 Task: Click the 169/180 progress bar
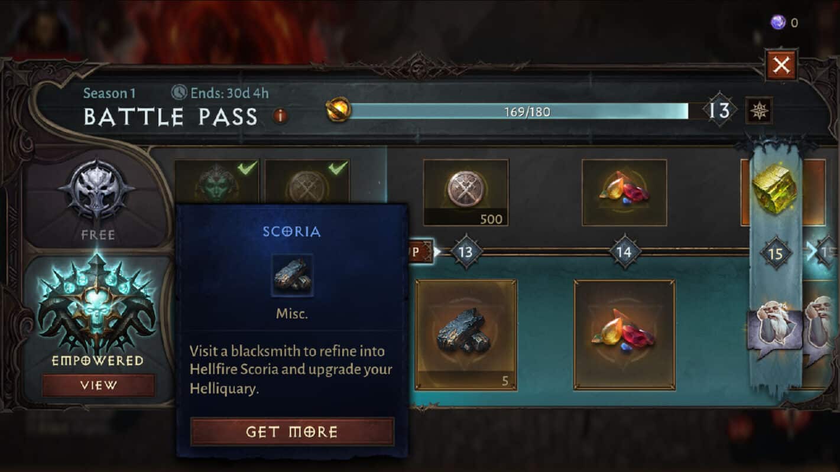[520, 111]
